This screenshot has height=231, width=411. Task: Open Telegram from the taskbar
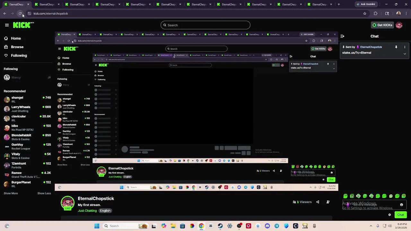coord(276,226)
